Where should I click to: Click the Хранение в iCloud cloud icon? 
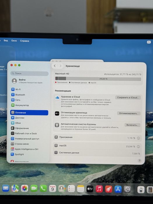pos(57,98)
